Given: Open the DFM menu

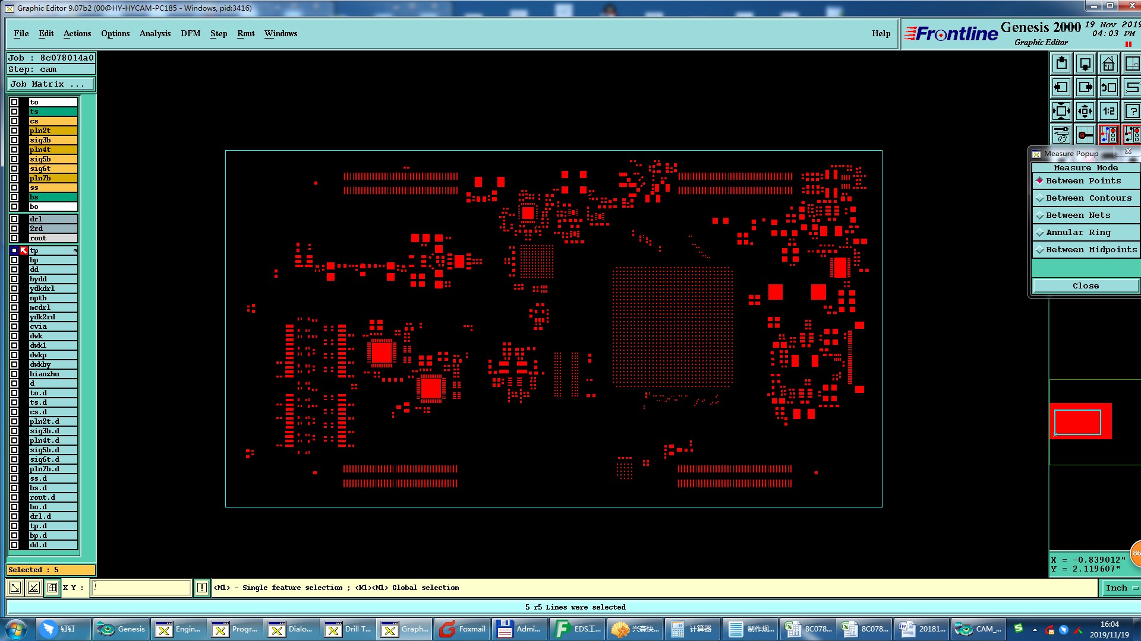Looking at the screenshot, I should click(191, 34).
